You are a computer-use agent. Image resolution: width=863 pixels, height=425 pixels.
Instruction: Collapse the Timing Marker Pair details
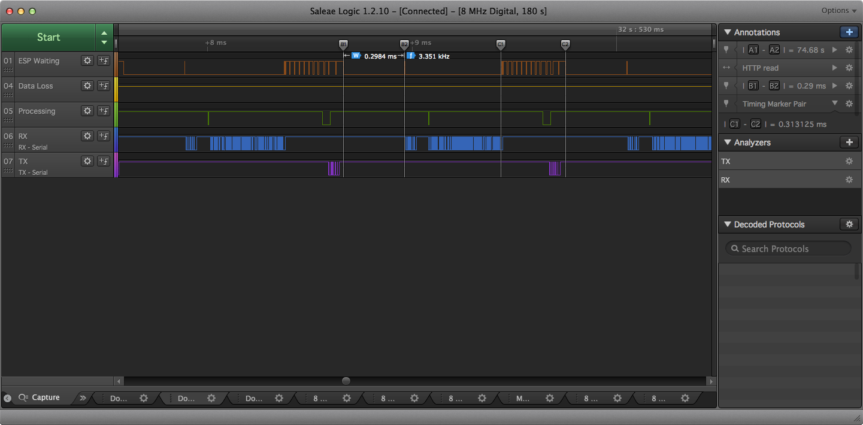(x=835, y=104)
